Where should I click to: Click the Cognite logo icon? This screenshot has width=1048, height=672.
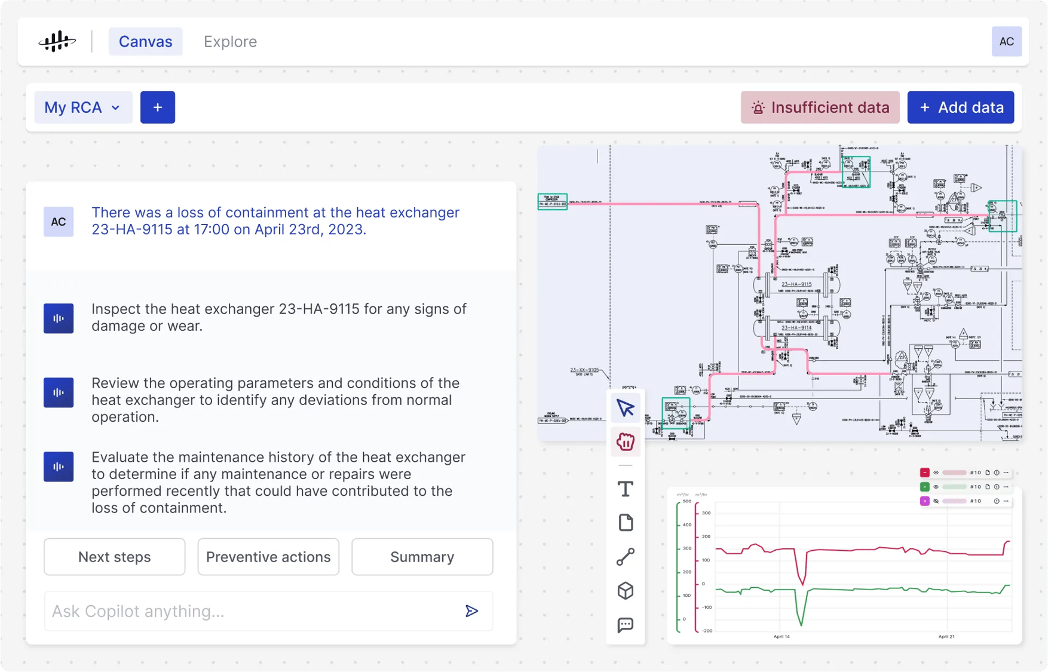pyautogui.click(x=57, y=41)
